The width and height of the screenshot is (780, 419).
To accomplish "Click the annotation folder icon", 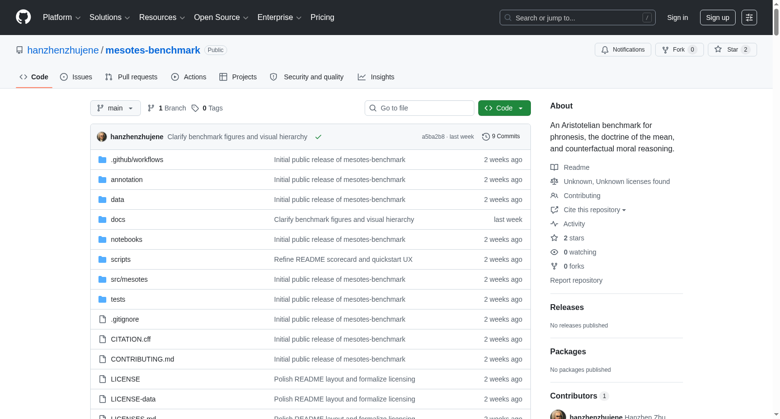I will coord(102,180).
